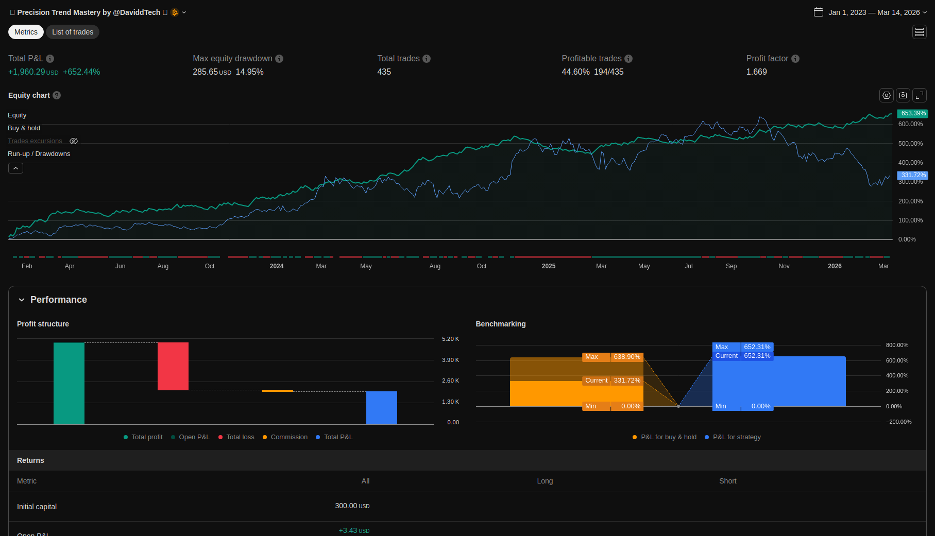The width and height of the screenshot is (935, 536).
Task: Open the equity chart settings hexagon icon
Action: click(886, 95)
